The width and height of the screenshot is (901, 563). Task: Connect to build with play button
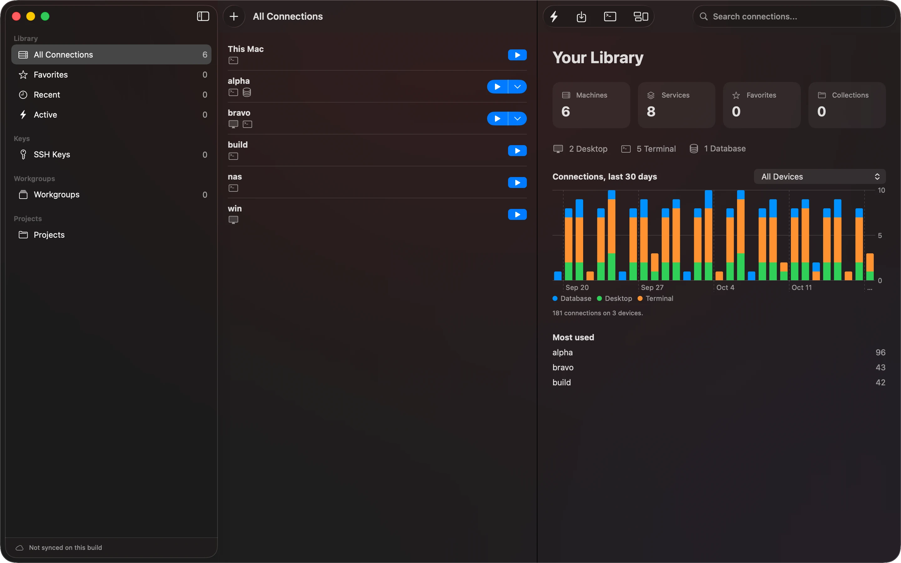tap(517, 151)
